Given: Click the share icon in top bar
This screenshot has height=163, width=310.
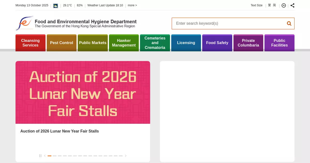Looking at the screenshot, I should point(292,5).
